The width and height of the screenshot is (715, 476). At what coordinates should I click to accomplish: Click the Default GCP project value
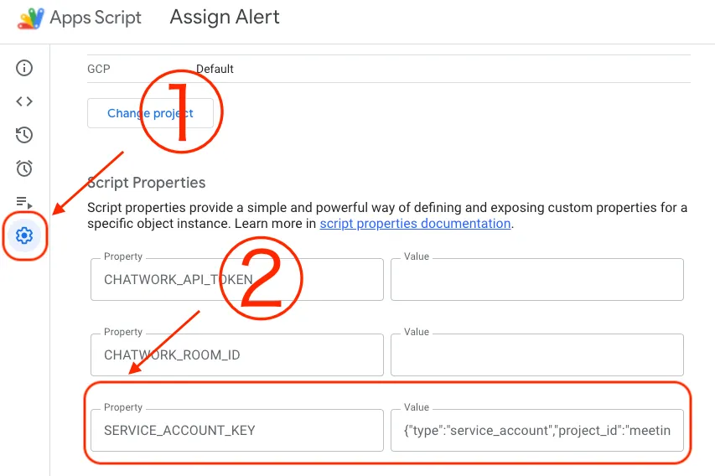pyautogui.click(x=215, y=69)
